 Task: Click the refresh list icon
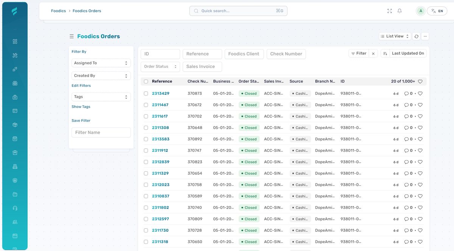tap(417, 36)
